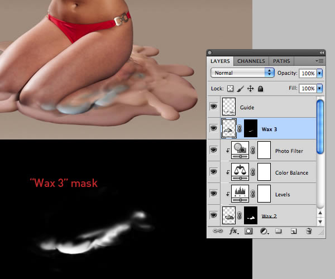This screenshot has width=335, height=279.
Task: Open the fx layer style menu
Action: click(x=234, y=231)
